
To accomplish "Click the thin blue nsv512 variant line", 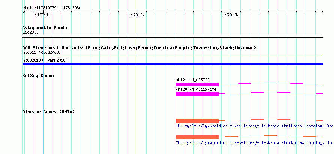I will coord(173,56).
